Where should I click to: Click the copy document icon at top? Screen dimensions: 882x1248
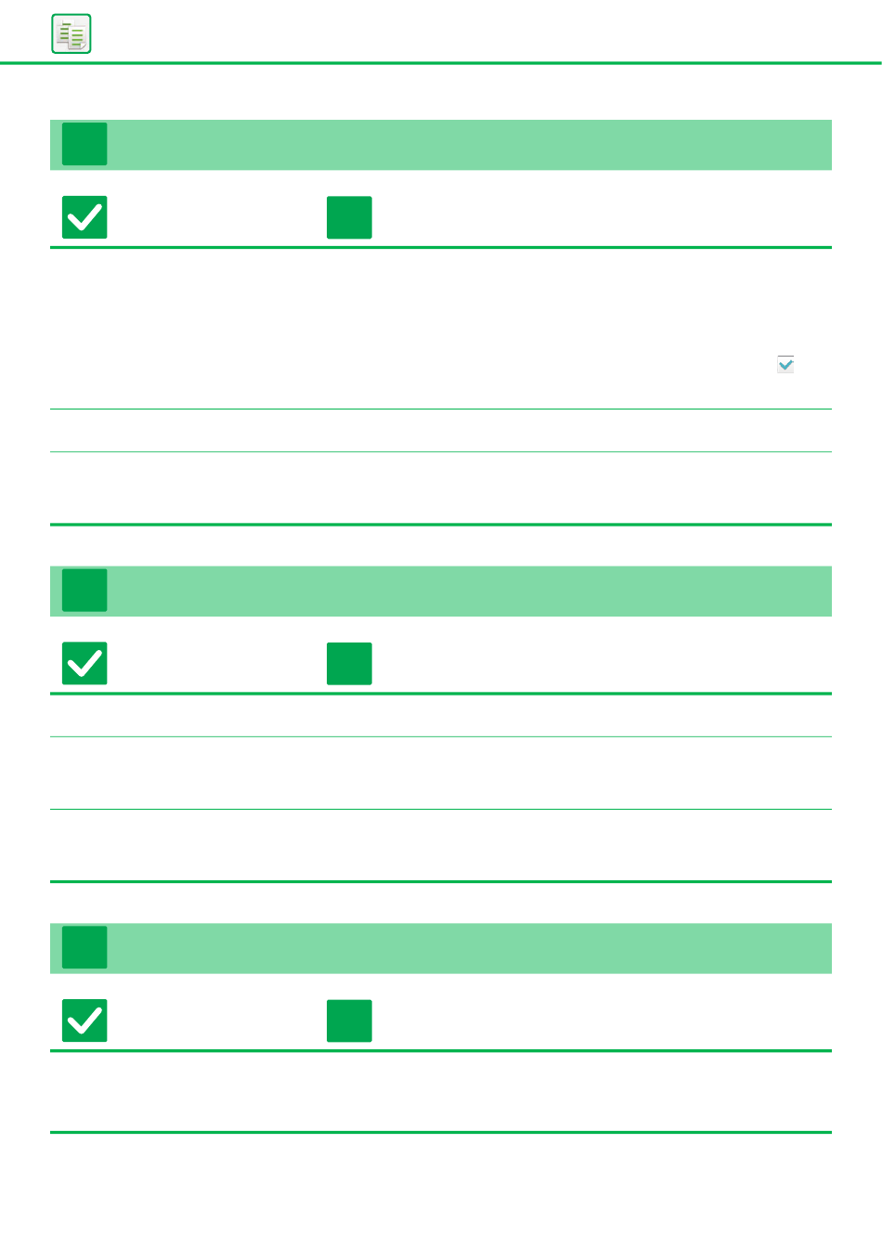(x=71, y=34)
